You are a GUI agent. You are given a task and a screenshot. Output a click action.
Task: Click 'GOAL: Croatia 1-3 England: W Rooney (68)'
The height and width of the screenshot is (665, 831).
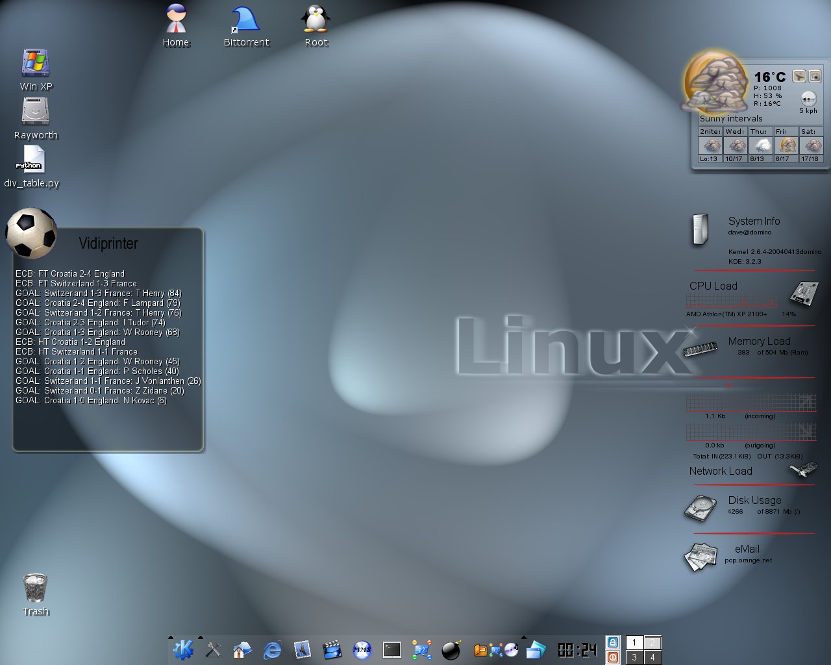tap(97, 332)
